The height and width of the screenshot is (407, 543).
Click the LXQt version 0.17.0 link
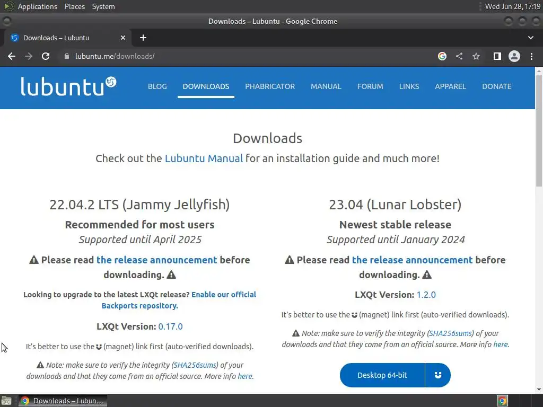coord(170,326)
